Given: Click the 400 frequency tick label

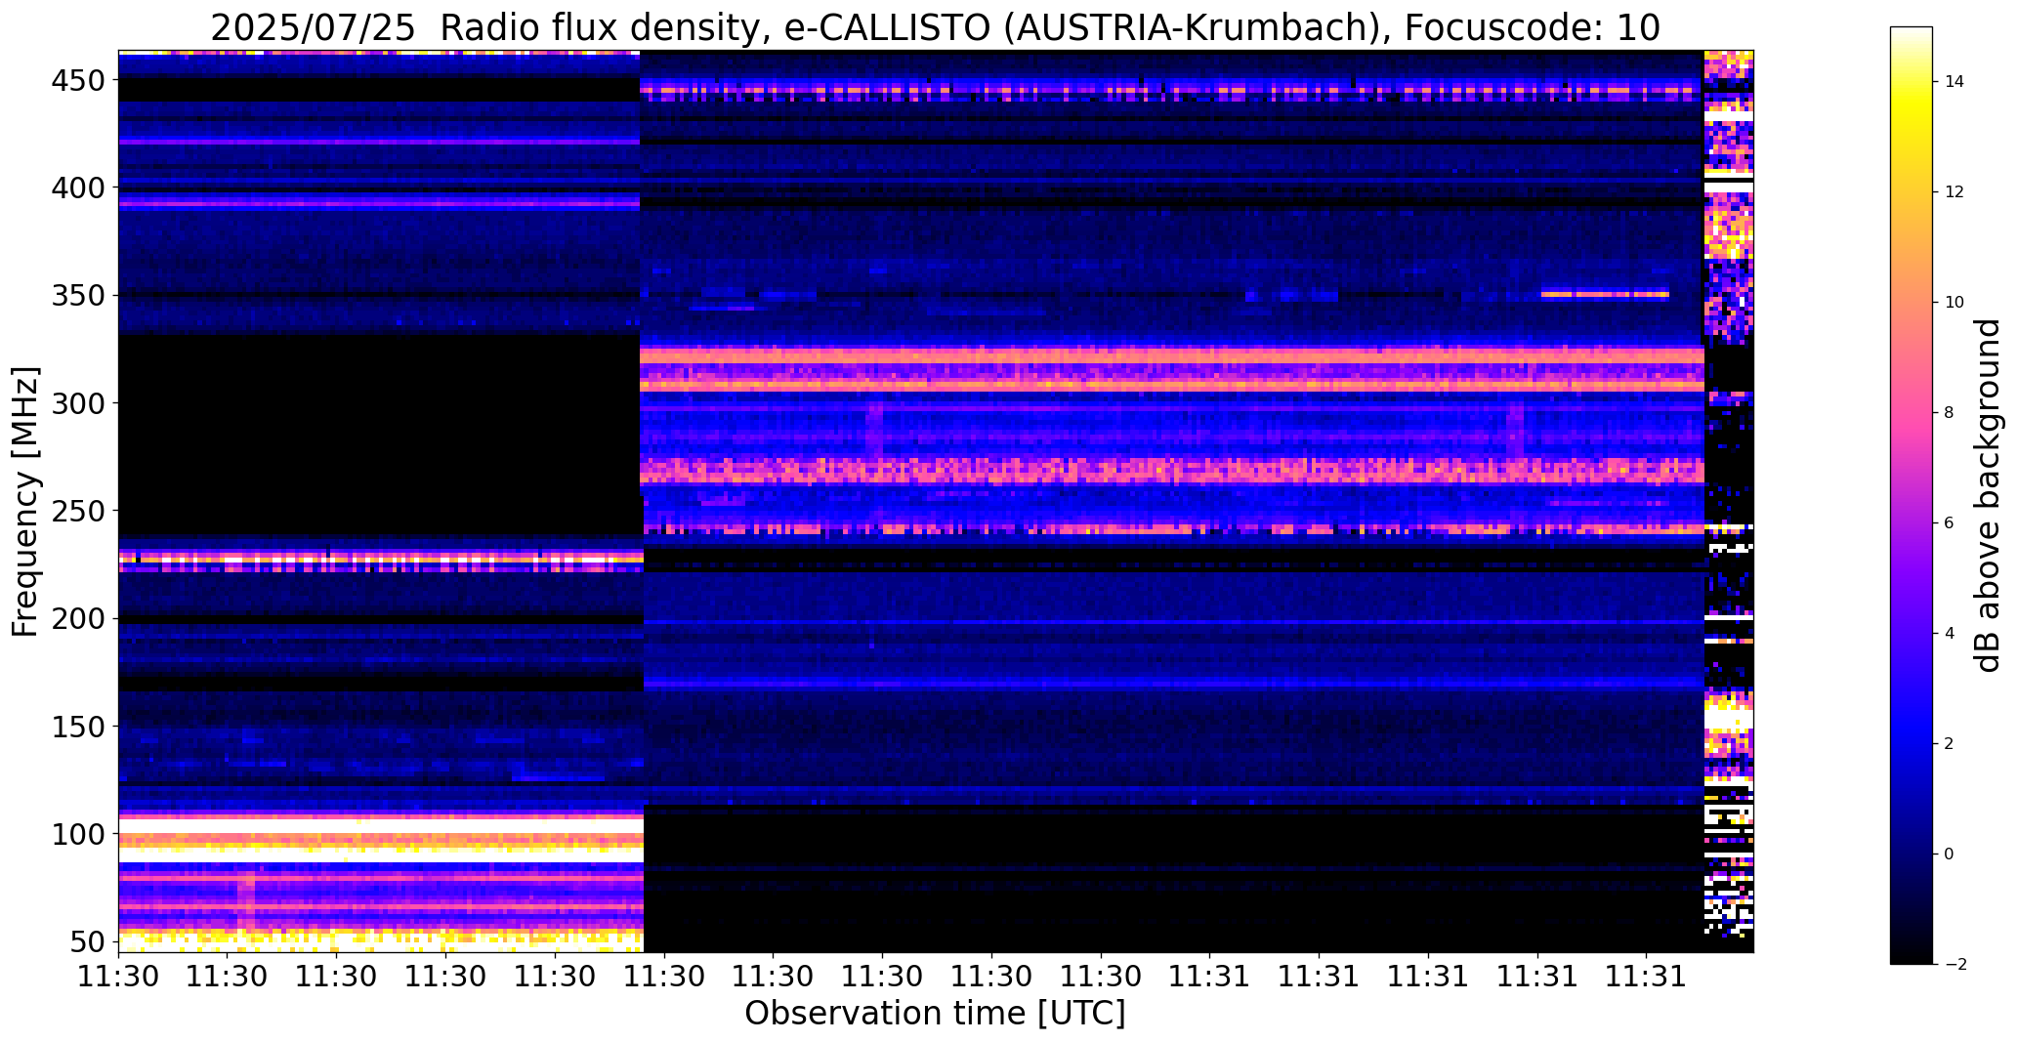Looking at the screenshot, I should [76, 187].
